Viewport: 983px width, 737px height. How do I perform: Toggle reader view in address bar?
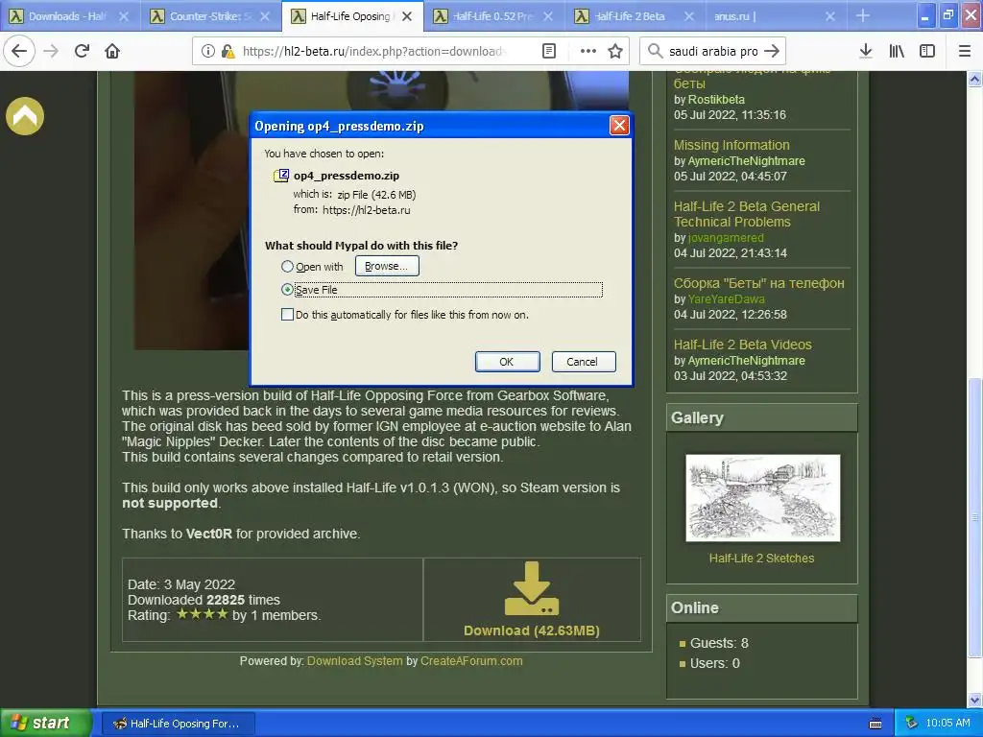548,51
